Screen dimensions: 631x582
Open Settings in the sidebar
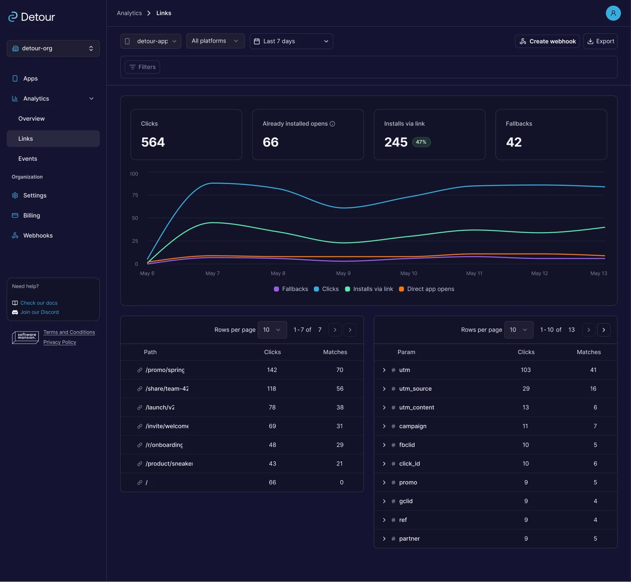(x=53, y=195)
